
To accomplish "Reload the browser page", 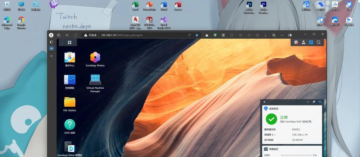I will 75,35.
